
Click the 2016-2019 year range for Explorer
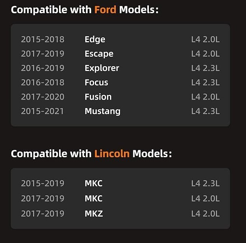pyautogui.click(x=42, y=68)
